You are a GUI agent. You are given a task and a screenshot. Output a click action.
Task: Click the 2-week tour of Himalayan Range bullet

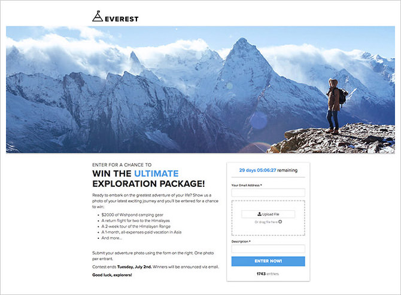point(136,226)
